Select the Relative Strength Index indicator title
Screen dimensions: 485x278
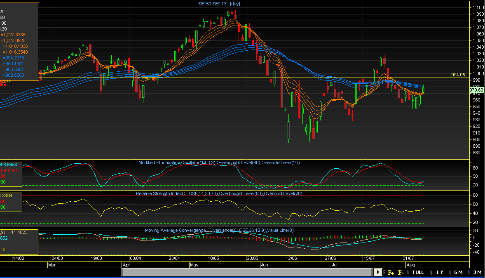coord(219,193)
